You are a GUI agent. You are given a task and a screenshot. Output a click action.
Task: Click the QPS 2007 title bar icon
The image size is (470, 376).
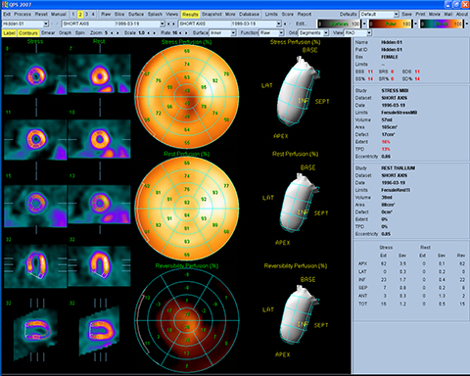coord(5,4)
